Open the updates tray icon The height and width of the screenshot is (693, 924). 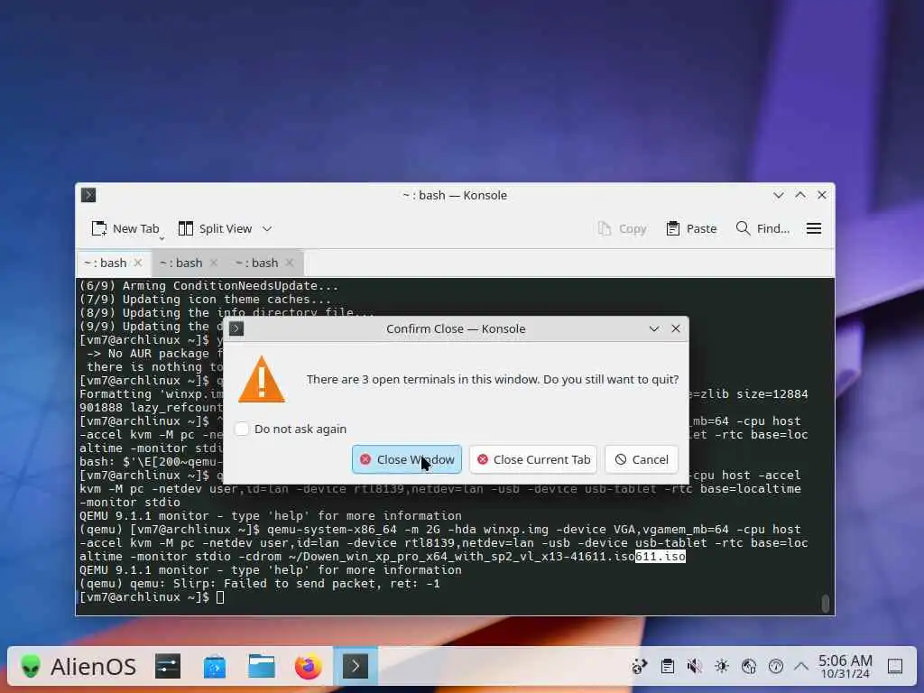point(640,667)
